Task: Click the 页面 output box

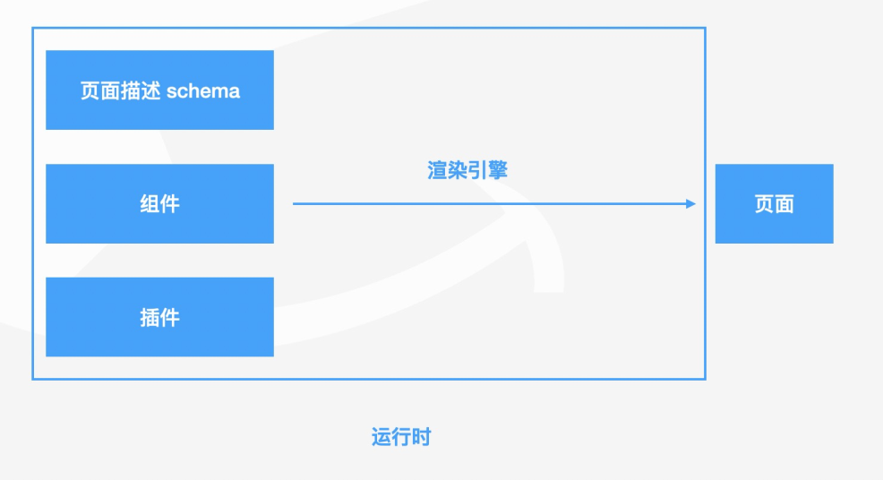Action: (x=774, y=203)
